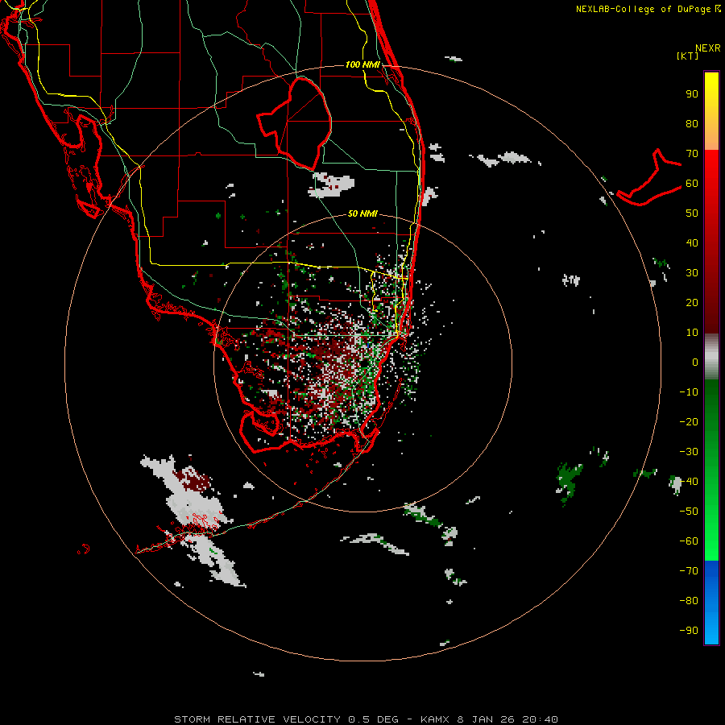
Task: Click the 100 NMI range ring label
Action: (362, 64)
